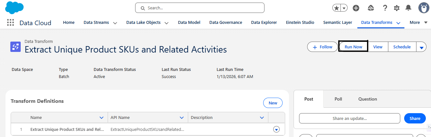This screenshot has height=137, width=431.
Task: Select the Data Transforms tab
Action: 377,23
